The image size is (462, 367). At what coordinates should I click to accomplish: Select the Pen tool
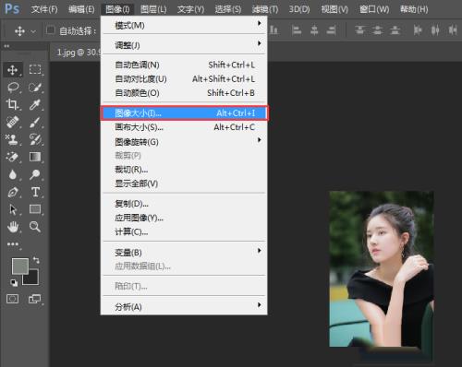[13, 192]
